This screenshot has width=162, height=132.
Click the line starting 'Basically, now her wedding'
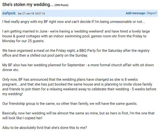click(78, 113)
